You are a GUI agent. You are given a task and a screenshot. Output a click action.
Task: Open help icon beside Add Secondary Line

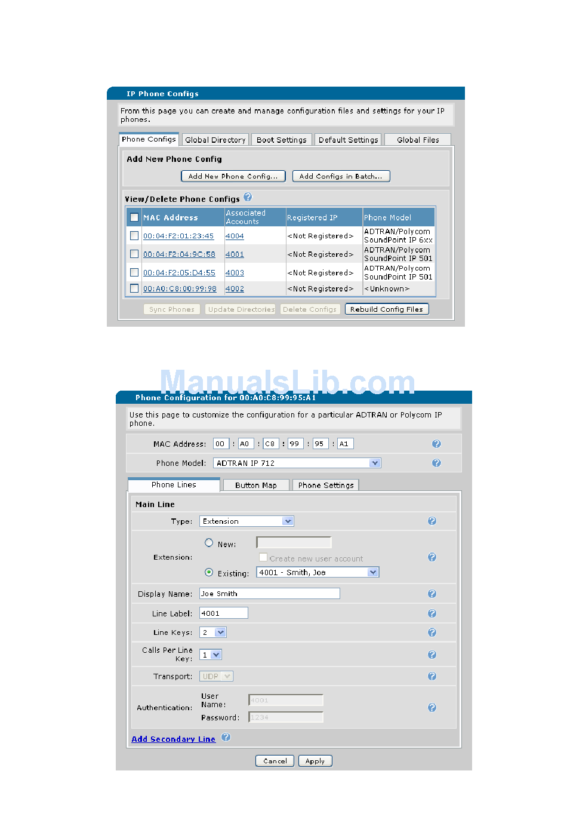226,737
